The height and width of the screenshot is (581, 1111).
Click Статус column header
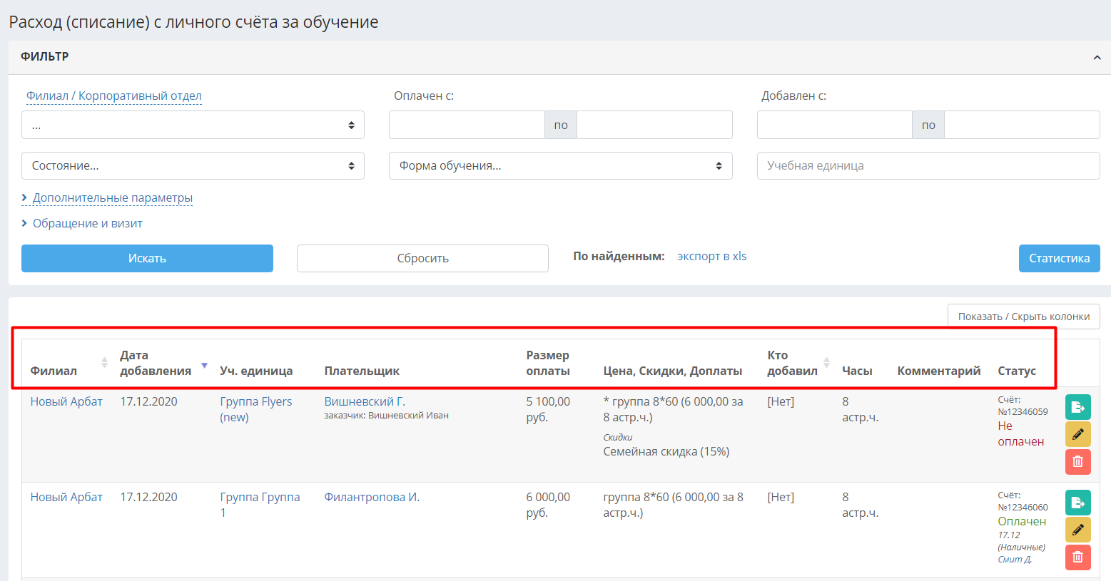[x=1017, y=371]
